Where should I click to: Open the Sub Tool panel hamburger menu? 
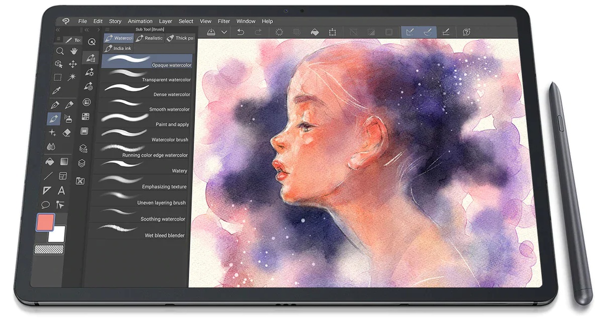click(107, 30)
